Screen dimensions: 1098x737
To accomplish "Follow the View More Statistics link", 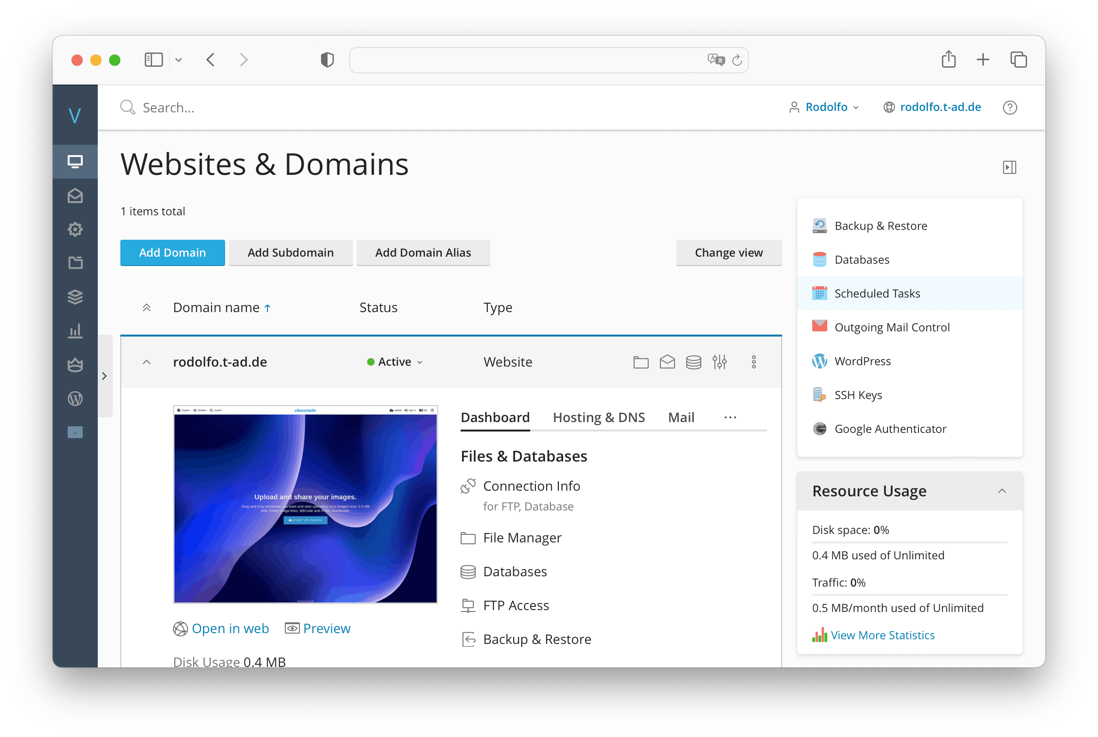I will click(882, 635).
